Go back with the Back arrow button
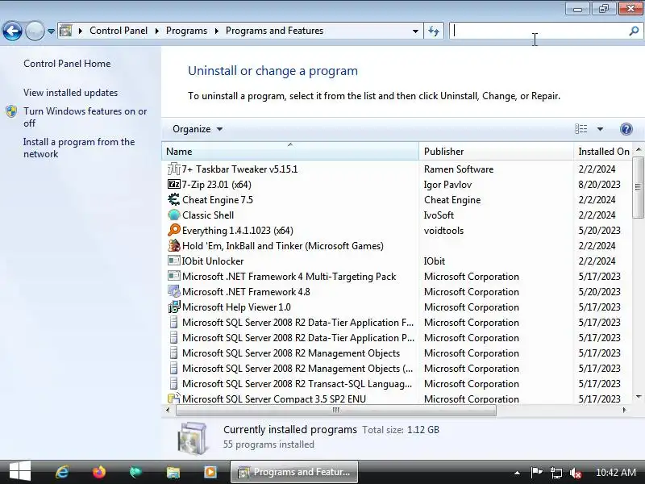The height and width of the screenshot is (484, 645). (x=12, y=31)
